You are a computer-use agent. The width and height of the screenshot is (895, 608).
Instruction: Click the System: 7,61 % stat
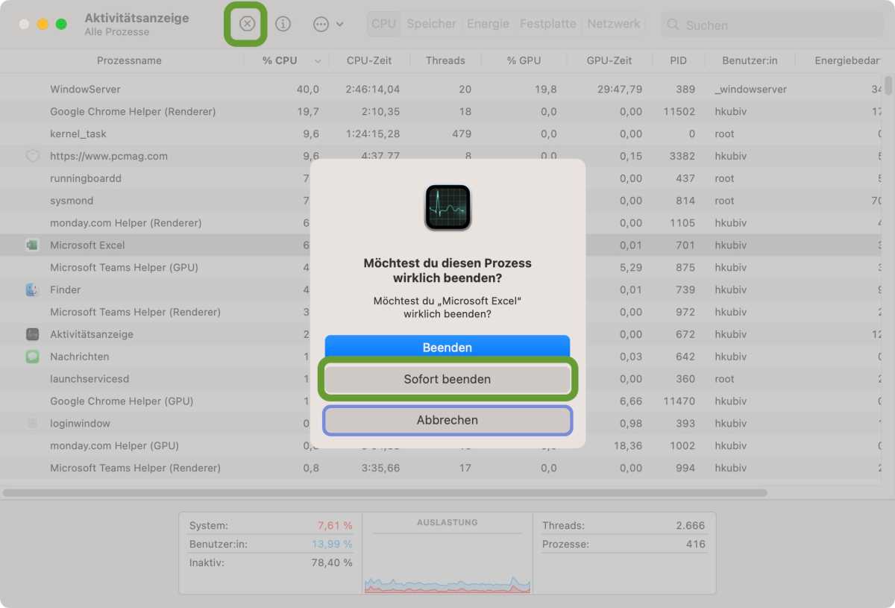pos(271,525)
